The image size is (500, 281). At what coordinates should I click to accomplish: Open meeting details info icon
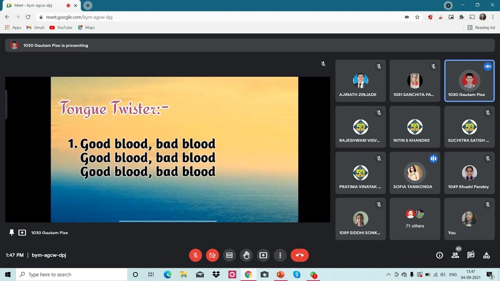(x=439, y=255)
